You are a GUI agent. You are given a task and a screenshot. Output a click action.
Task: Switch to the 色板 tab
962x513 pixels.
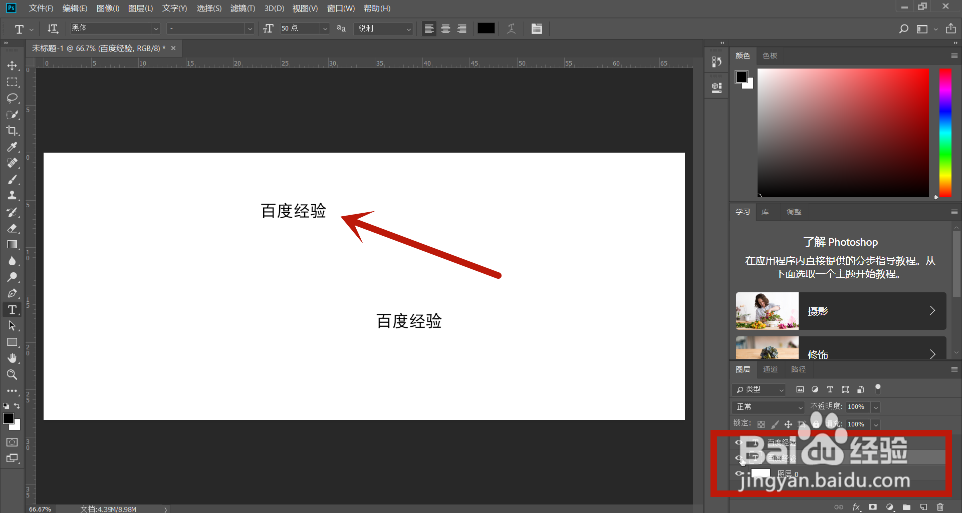[x=770, y=56]
